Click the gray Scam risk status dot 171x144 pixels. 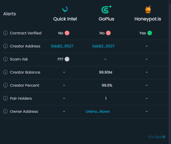coord(67,59)
